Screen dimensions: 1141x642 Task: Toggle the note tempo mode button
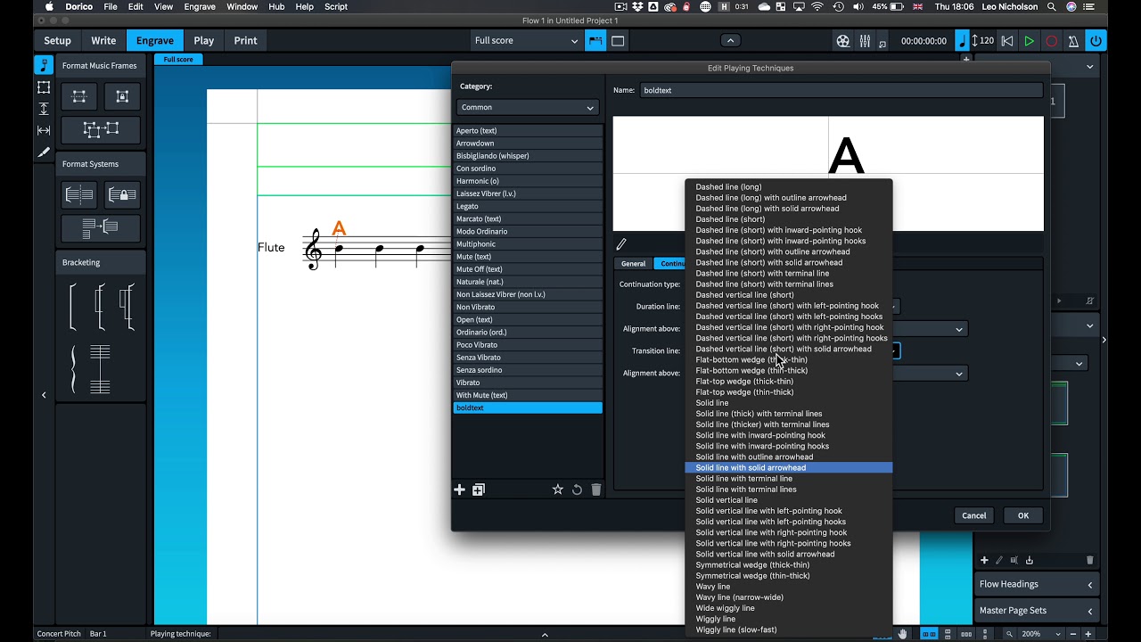tap(962, 41)
